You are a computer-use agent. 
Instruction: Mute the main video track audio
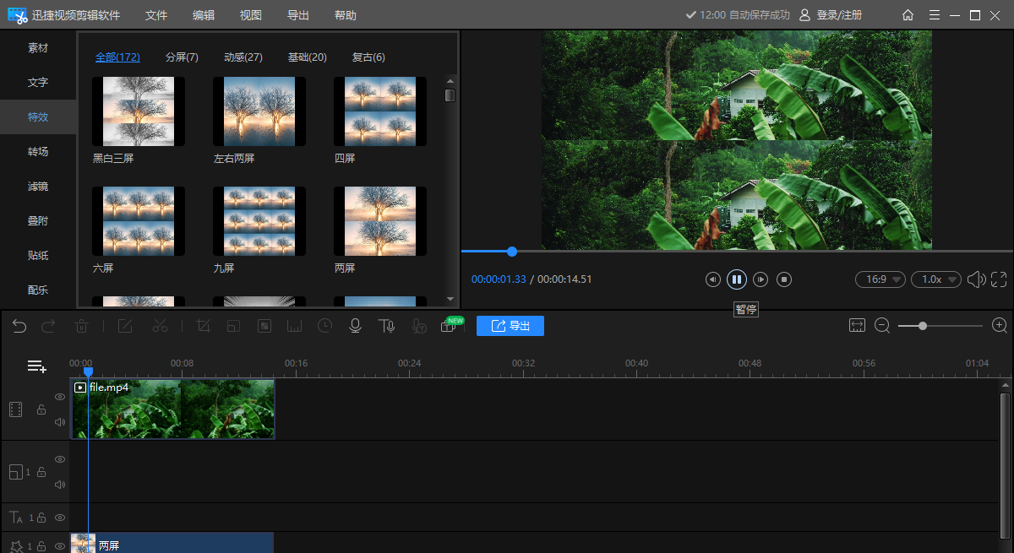[x=60, y=422]
